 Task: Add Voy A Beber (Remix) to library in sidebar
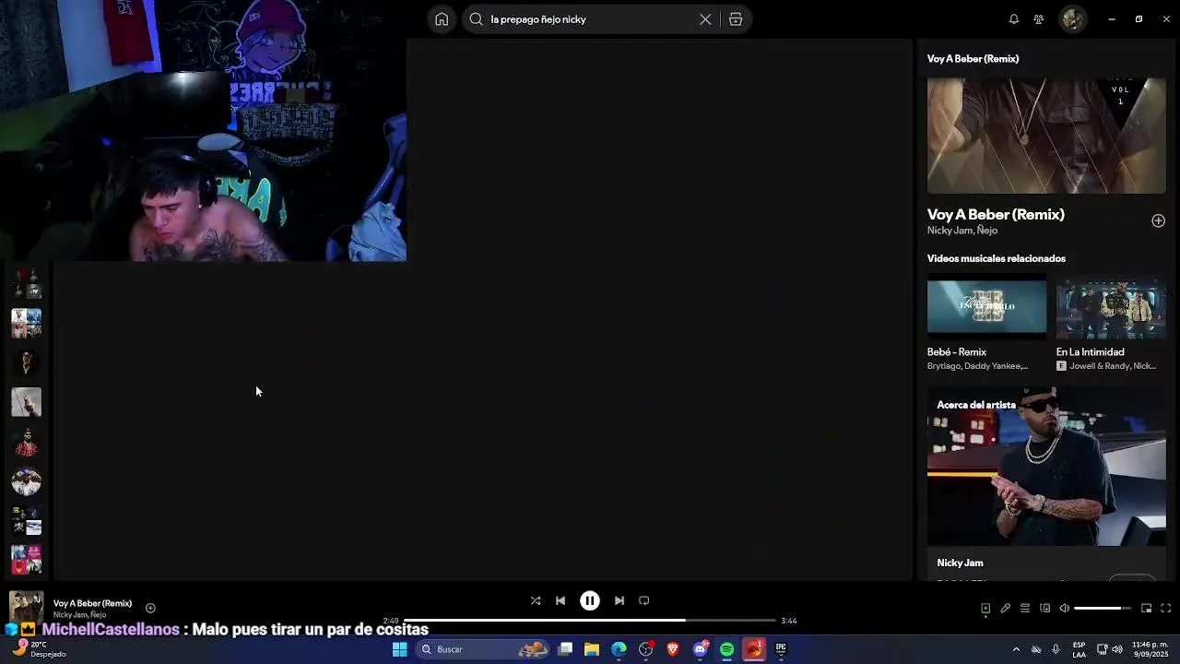(1158, 220)
